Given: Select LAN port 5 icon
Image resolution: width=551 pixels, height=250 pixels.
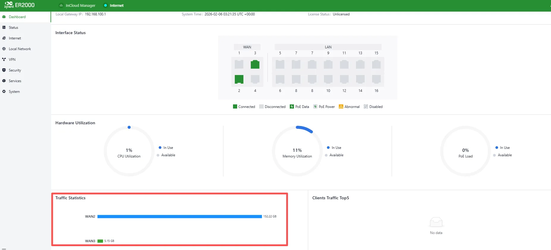Looking at the screenshot, I should [280, 64].
